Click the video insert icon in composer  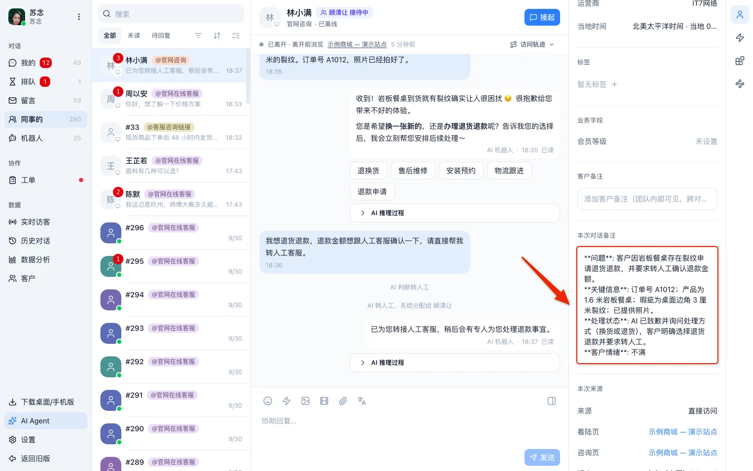click(324, 401)
